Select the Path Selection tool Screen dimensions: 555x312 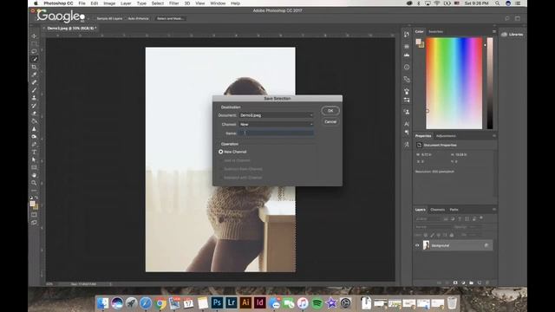pyautogui.click(x=34, y=159)
